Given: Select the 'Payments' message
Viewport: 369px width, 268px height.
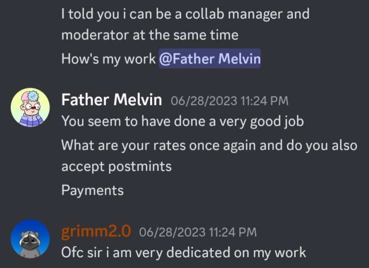Looking at the screenshot, I should (x=93, y=190).
